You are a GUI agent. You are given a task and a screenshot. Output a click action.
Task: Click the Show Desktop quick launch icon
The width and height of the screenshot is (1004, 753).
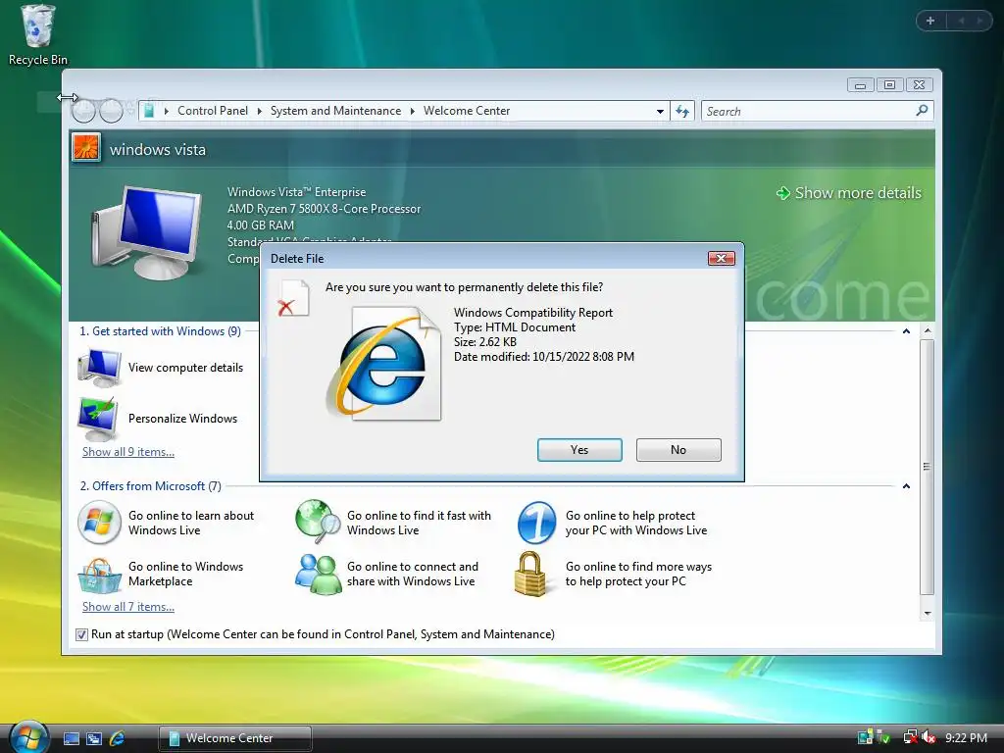click(72, 738)
